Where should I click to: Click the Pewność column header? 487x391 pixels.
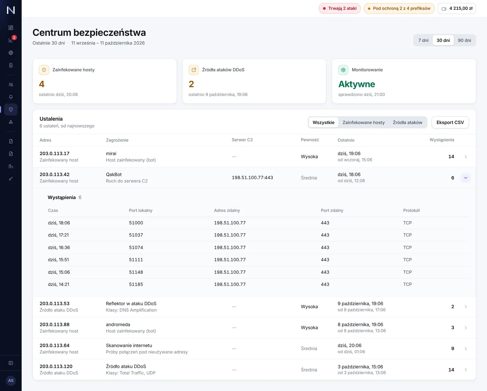(310, 140)
